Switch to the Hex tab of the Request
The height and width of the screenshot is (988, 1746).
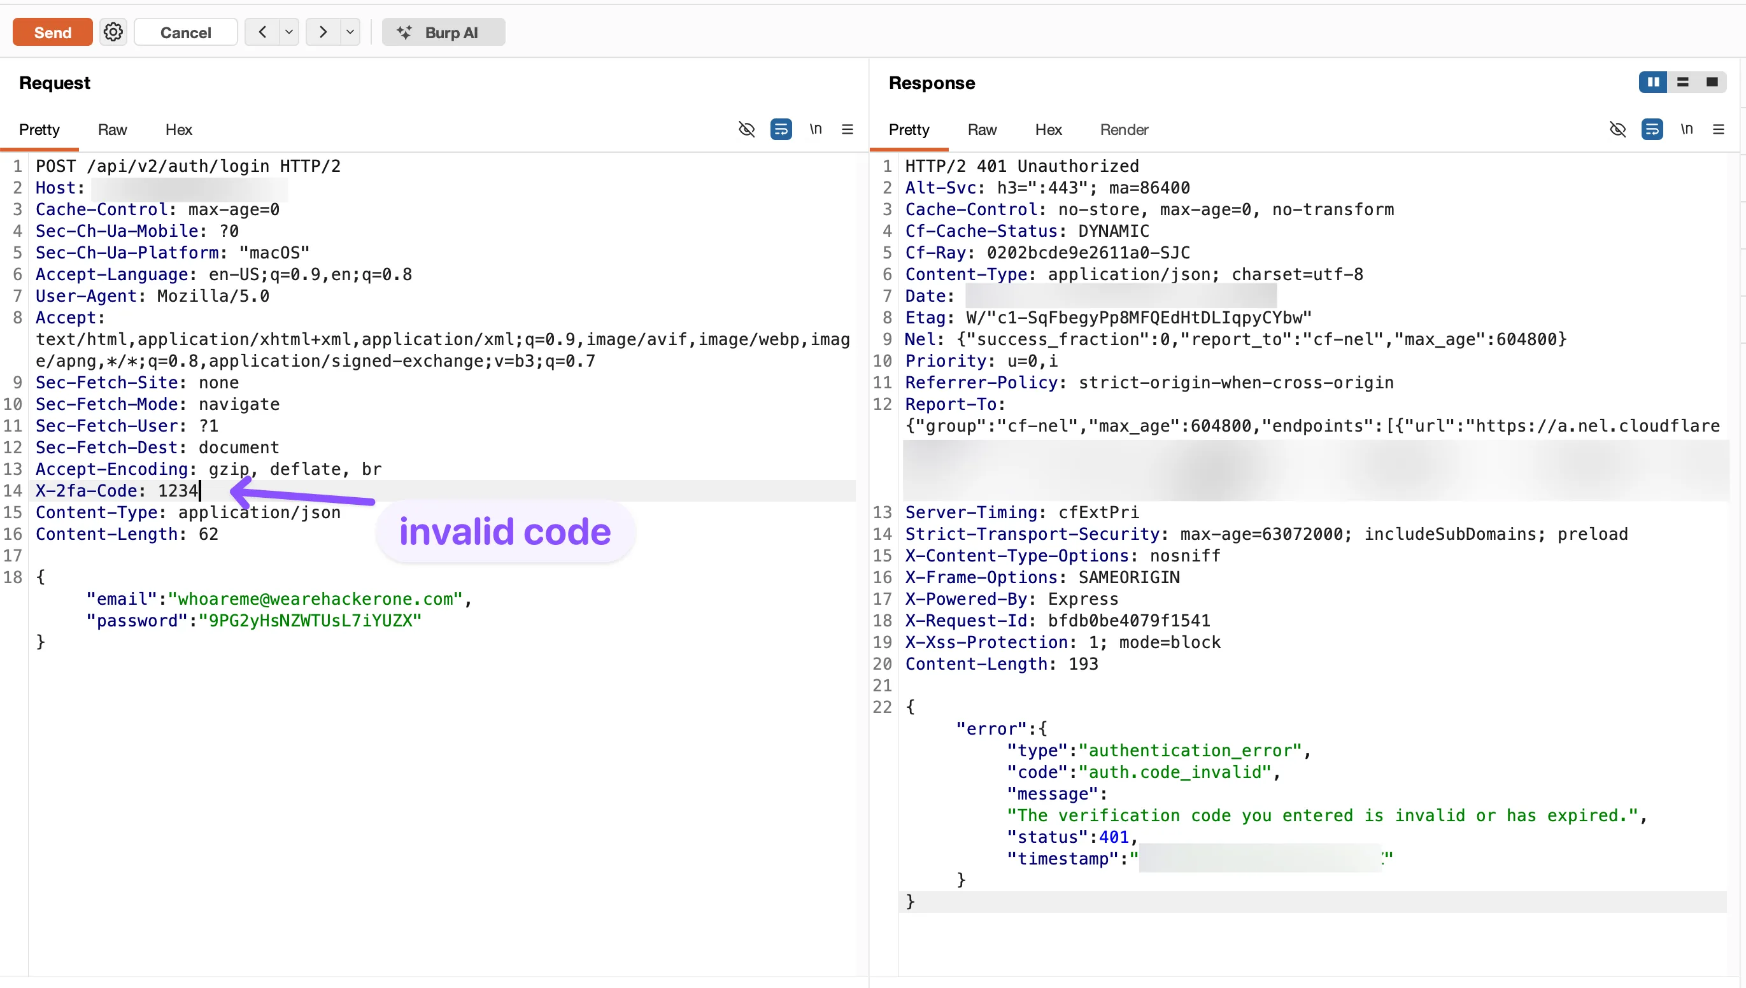point(178,130)
